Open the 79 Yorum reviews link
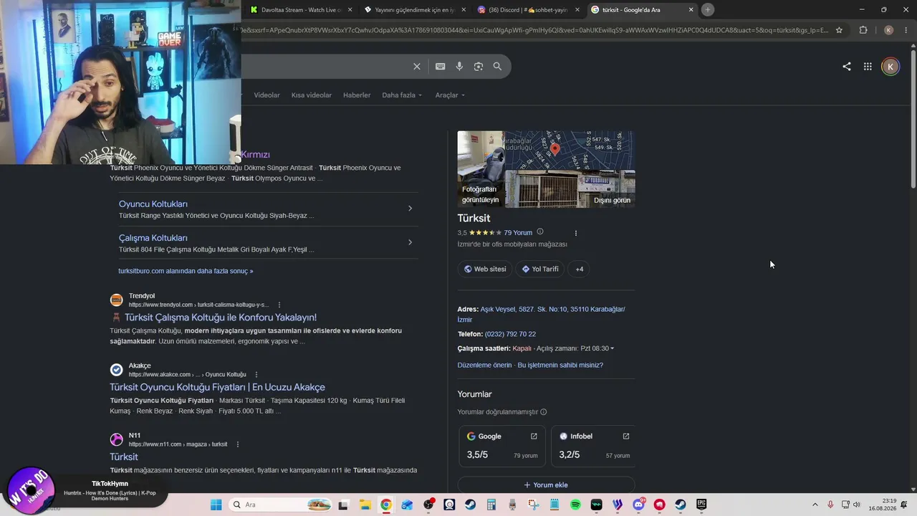 point(518,233)
